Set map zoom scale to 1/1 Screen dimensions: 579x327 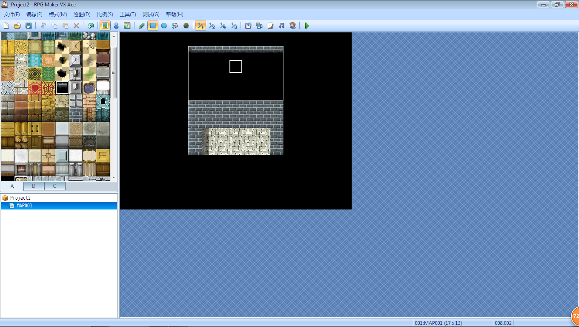pyautogui.click(x=201, y=26)
